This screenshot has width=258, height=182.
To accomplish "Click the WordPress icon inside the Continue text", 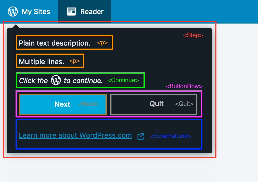I will tap(56, 80).
